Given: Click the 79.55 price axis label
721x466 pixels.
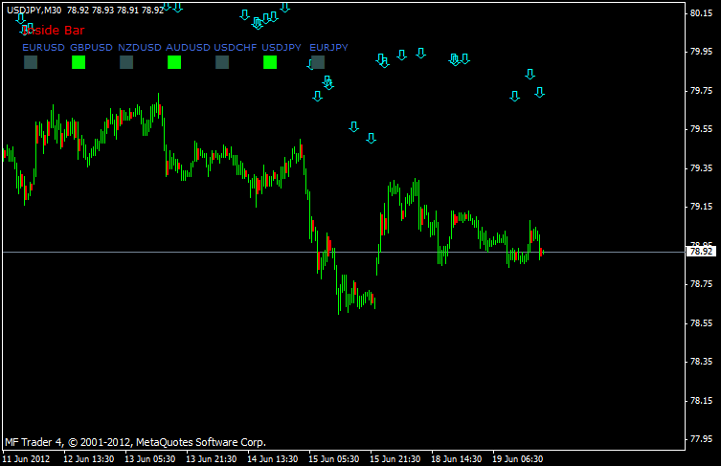Looking at the screenshot, I should 701,129.
